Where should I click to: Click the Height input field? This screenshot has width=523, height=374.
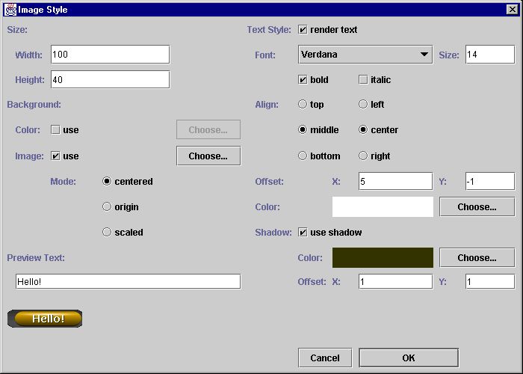click(110, 79)
